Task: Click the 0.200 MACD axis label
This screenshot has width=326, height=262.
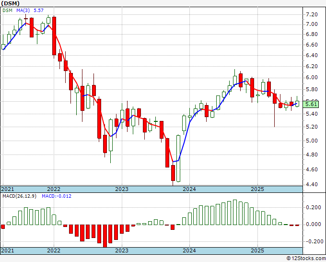Action: [314, 207]
